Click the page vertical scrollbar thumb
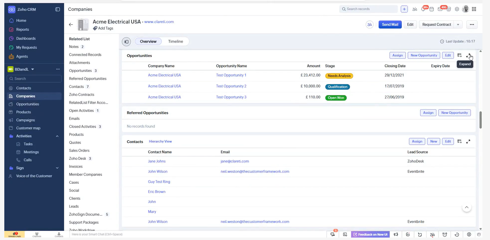 pos(480,120)
